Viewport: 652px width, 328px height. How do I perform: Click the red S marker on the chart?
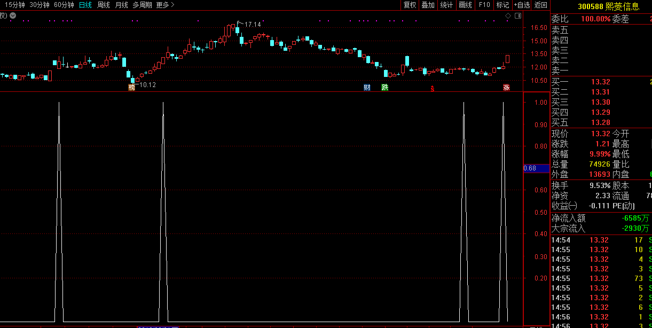pyautogui.click(x=432, y=88)
